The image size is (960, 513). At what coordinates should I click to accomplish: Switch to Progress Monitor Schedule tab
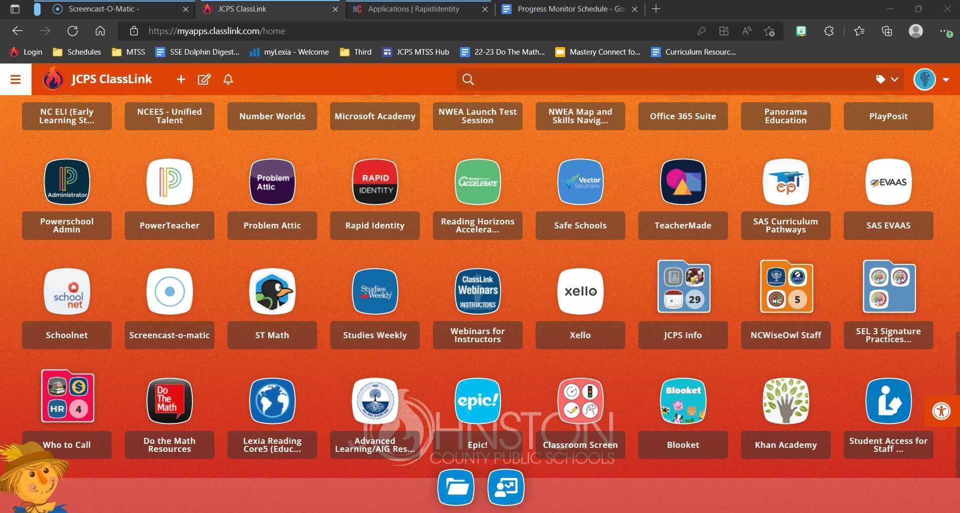point(570,9)
